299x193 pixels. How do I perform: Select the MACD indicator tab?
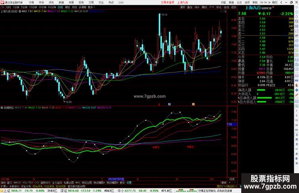click(x=17, y=182)
